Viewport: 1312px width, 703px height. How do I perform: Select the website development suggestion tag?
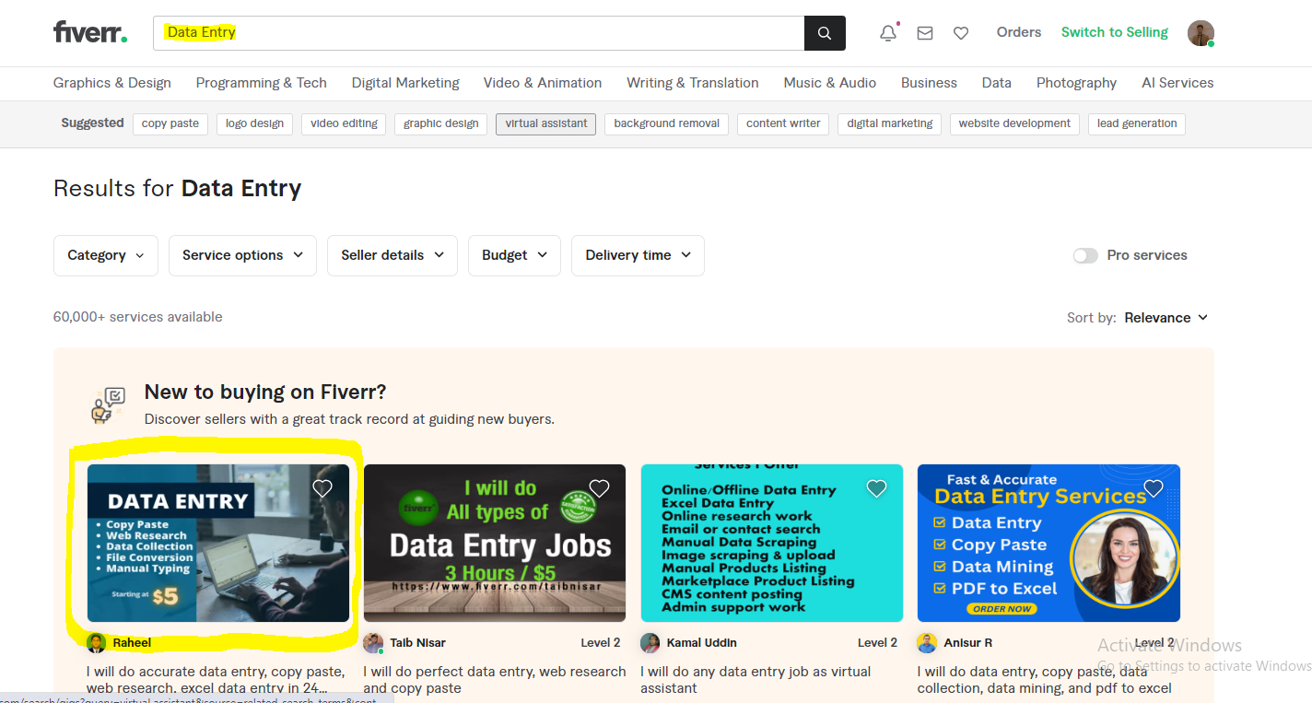tap(1014, 123)
